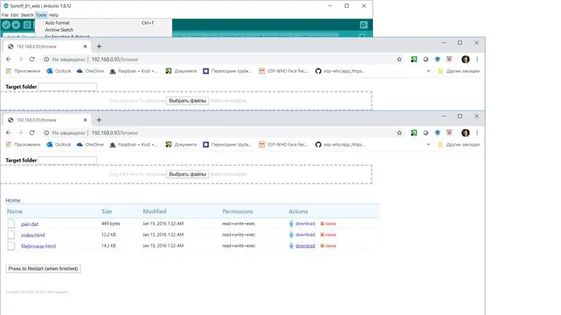Image resolution: width=561 pixels, height=315 pixels.
Task: Open Outlook bookmark in front browser
Action: click(59, 145)
